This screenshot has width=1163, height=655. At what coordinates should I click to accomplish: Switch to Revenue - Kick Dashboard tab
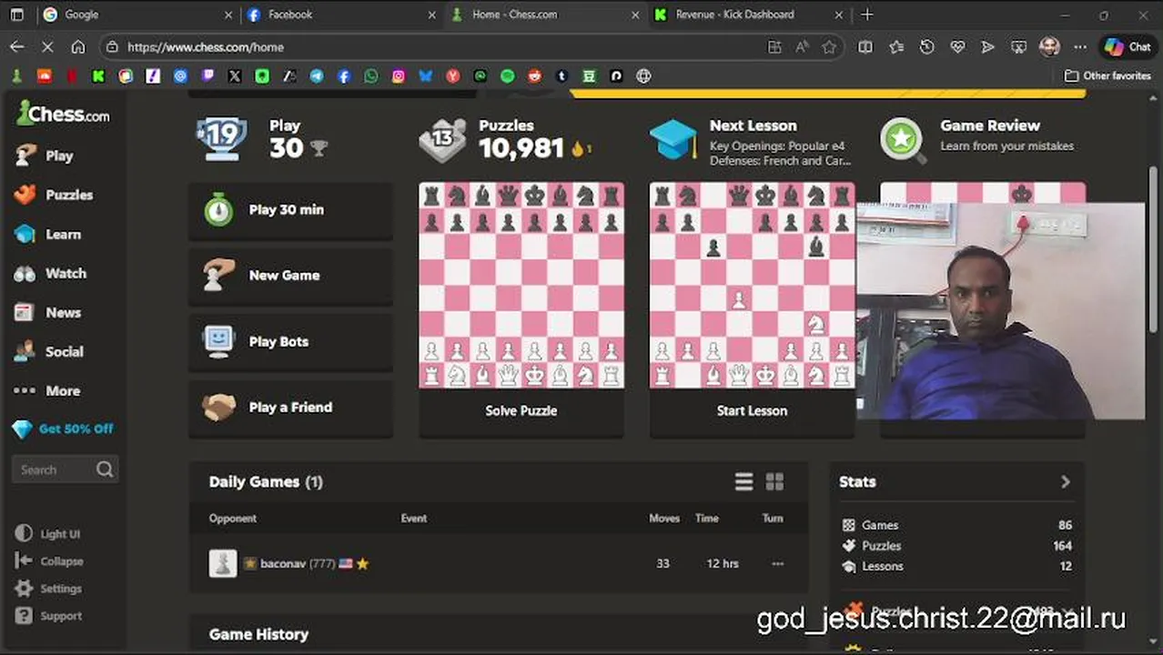coord(749,15)
